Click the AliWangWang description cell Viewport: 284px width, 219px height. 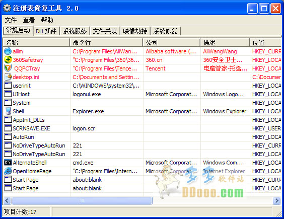[x=220, y=51]
